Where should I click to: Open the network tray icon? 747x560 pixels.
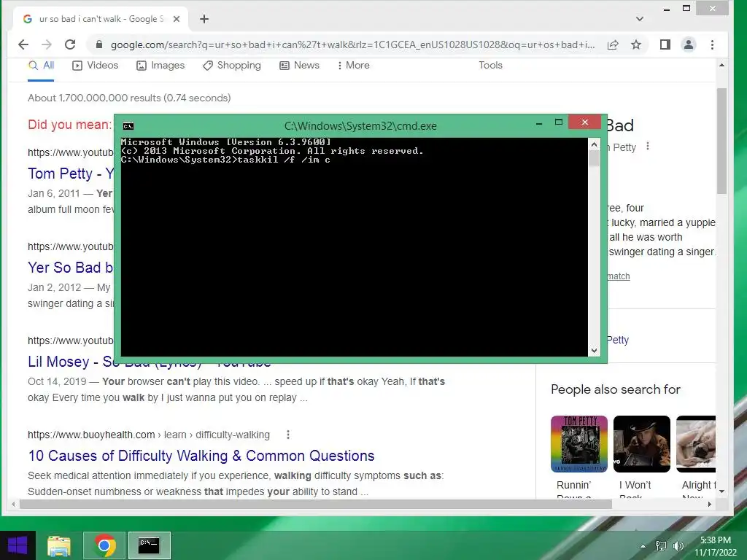coord(661,546)
